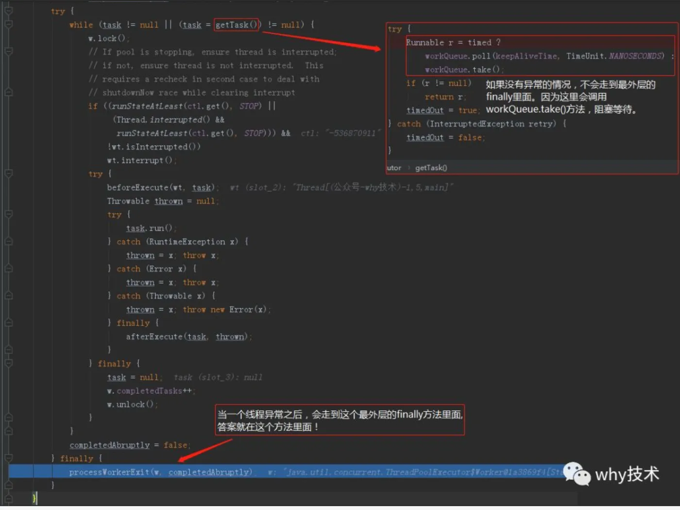Collapse finally block above processWorkerExit
Screen dimensions: 680x510
tap(8, 458)
